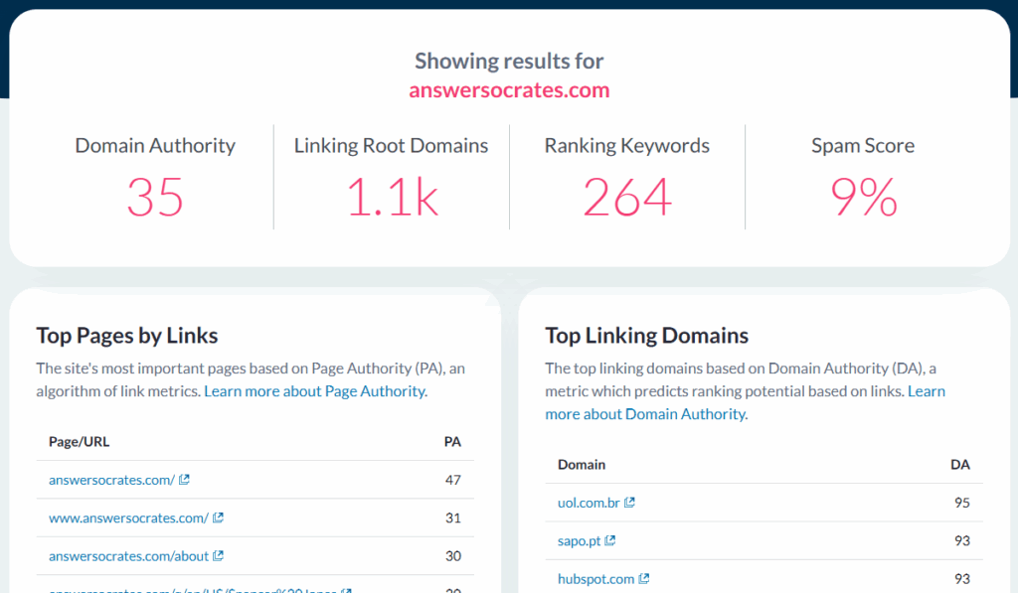
Task: Visit the uol.com.br domain link text
Action: pyautogui.click(x=589, y=503)
